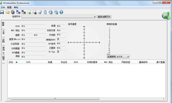The height and width of the screenshot is (103, 172).
Task: Open the 信道使用 B/G/N dropdown
Action: pos(118,56)
